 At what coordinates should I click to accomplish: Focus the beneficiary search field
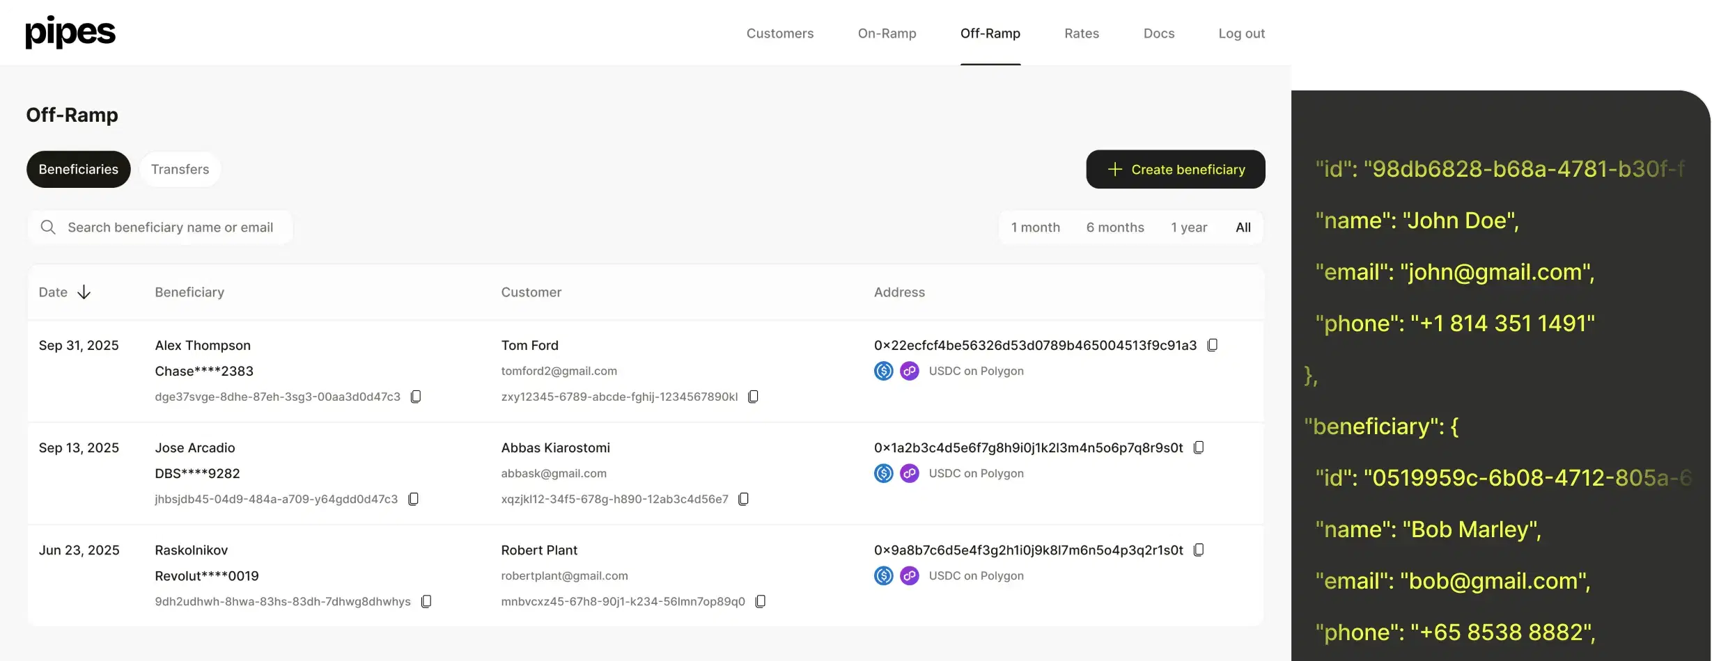(x=170, y=228)
